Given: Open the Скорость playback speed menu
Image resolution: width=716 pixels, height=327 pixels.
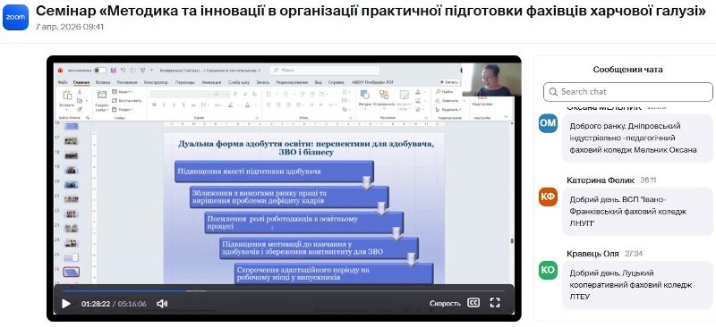Looking at the screenshot, I should (x=445, y=303).
